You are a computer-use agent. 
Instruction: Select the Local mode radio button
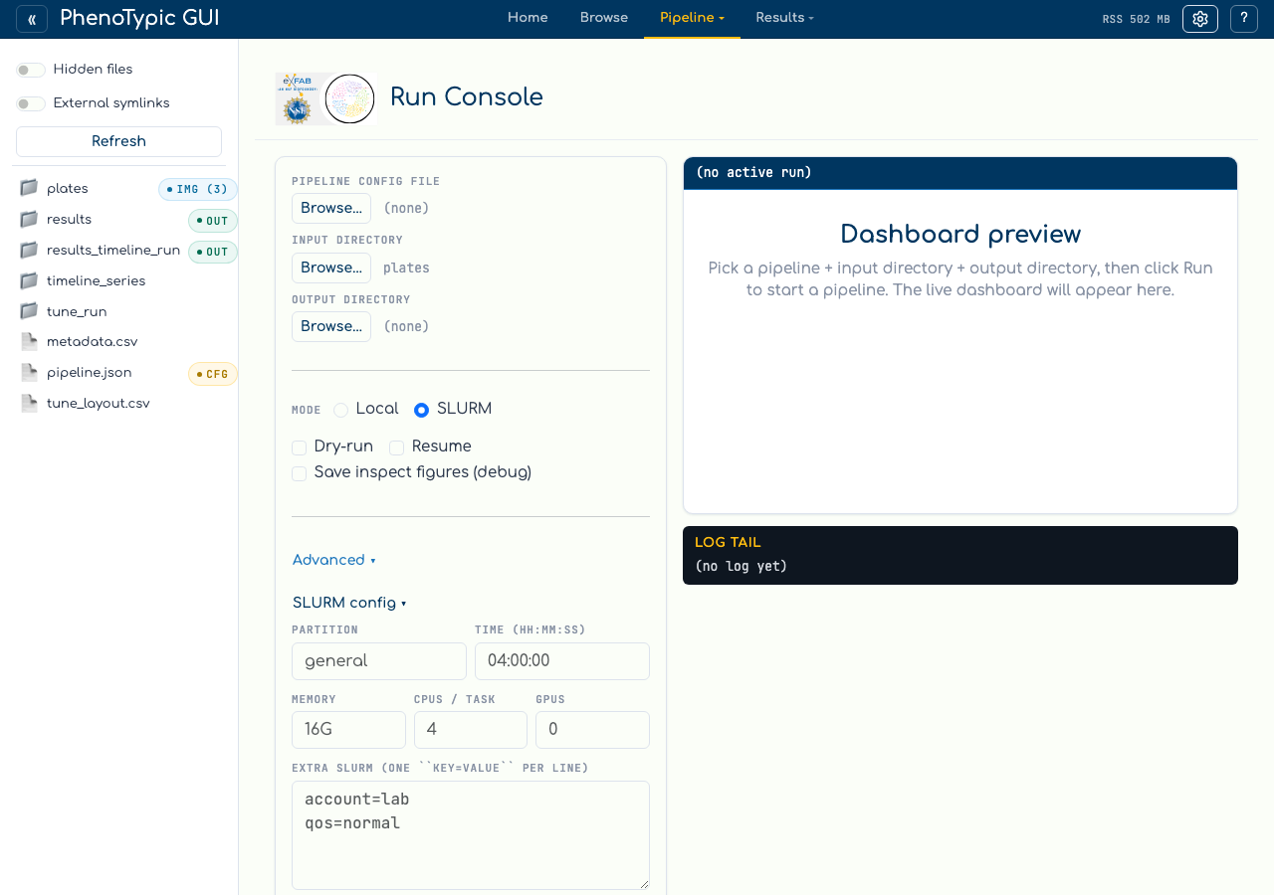(340, 410)
